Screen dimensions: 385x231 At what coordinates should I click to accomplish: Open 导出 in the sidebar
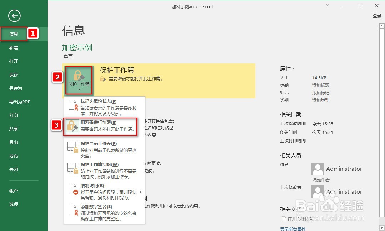14,142
